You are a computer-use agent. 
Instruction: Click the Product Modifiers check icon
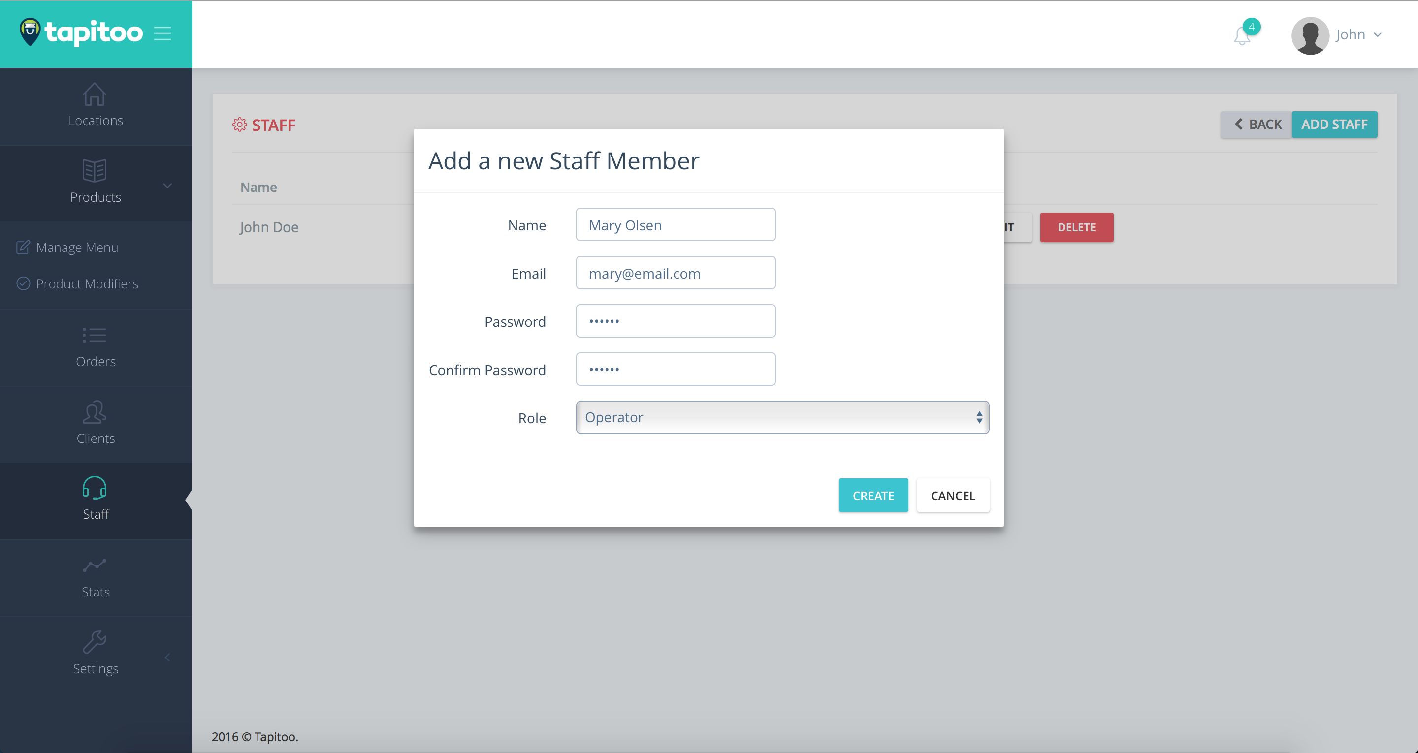click(23, 283)
